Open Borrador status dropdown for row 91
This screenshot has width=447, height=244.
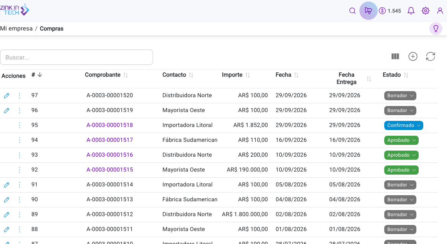point(400,185)
